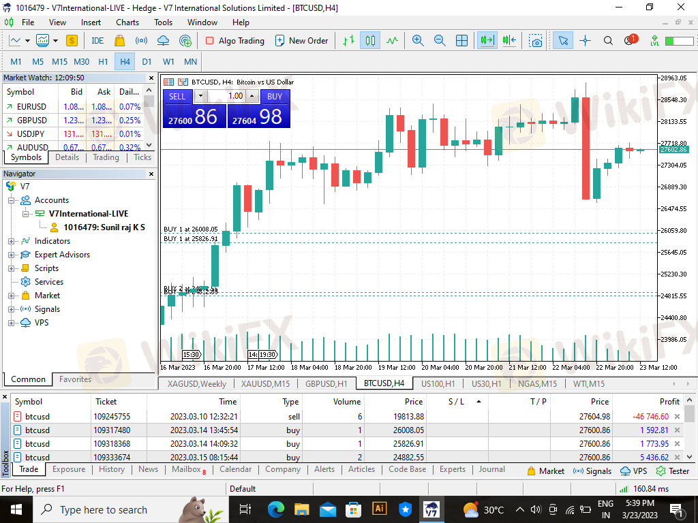Click the LVL signal level icon
Viewport: 698px width, 523px height.
(x=654, y=41)
